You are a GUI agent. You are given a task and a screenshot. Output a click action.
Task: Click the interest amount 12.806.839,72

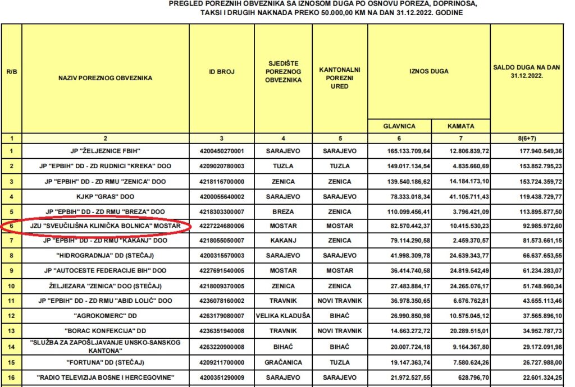(x=469, y=151)
